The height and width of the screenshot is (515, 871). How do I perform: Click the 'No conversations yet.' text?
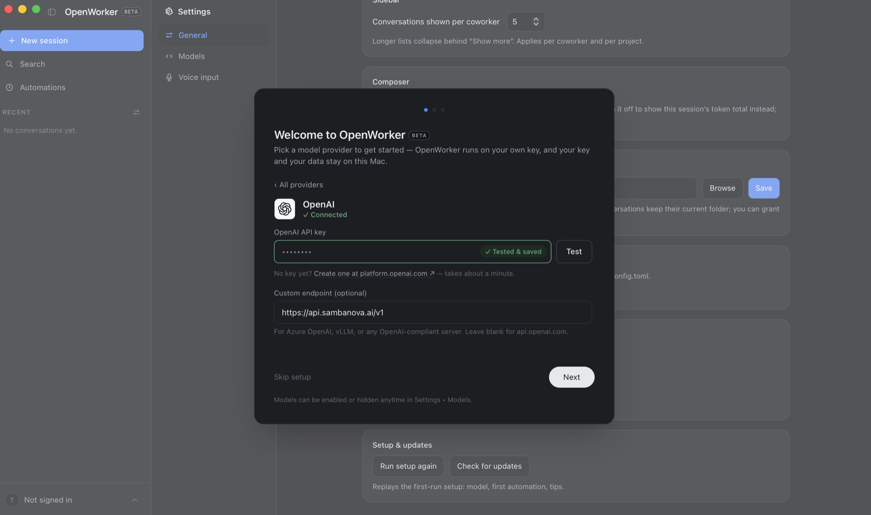40,131
